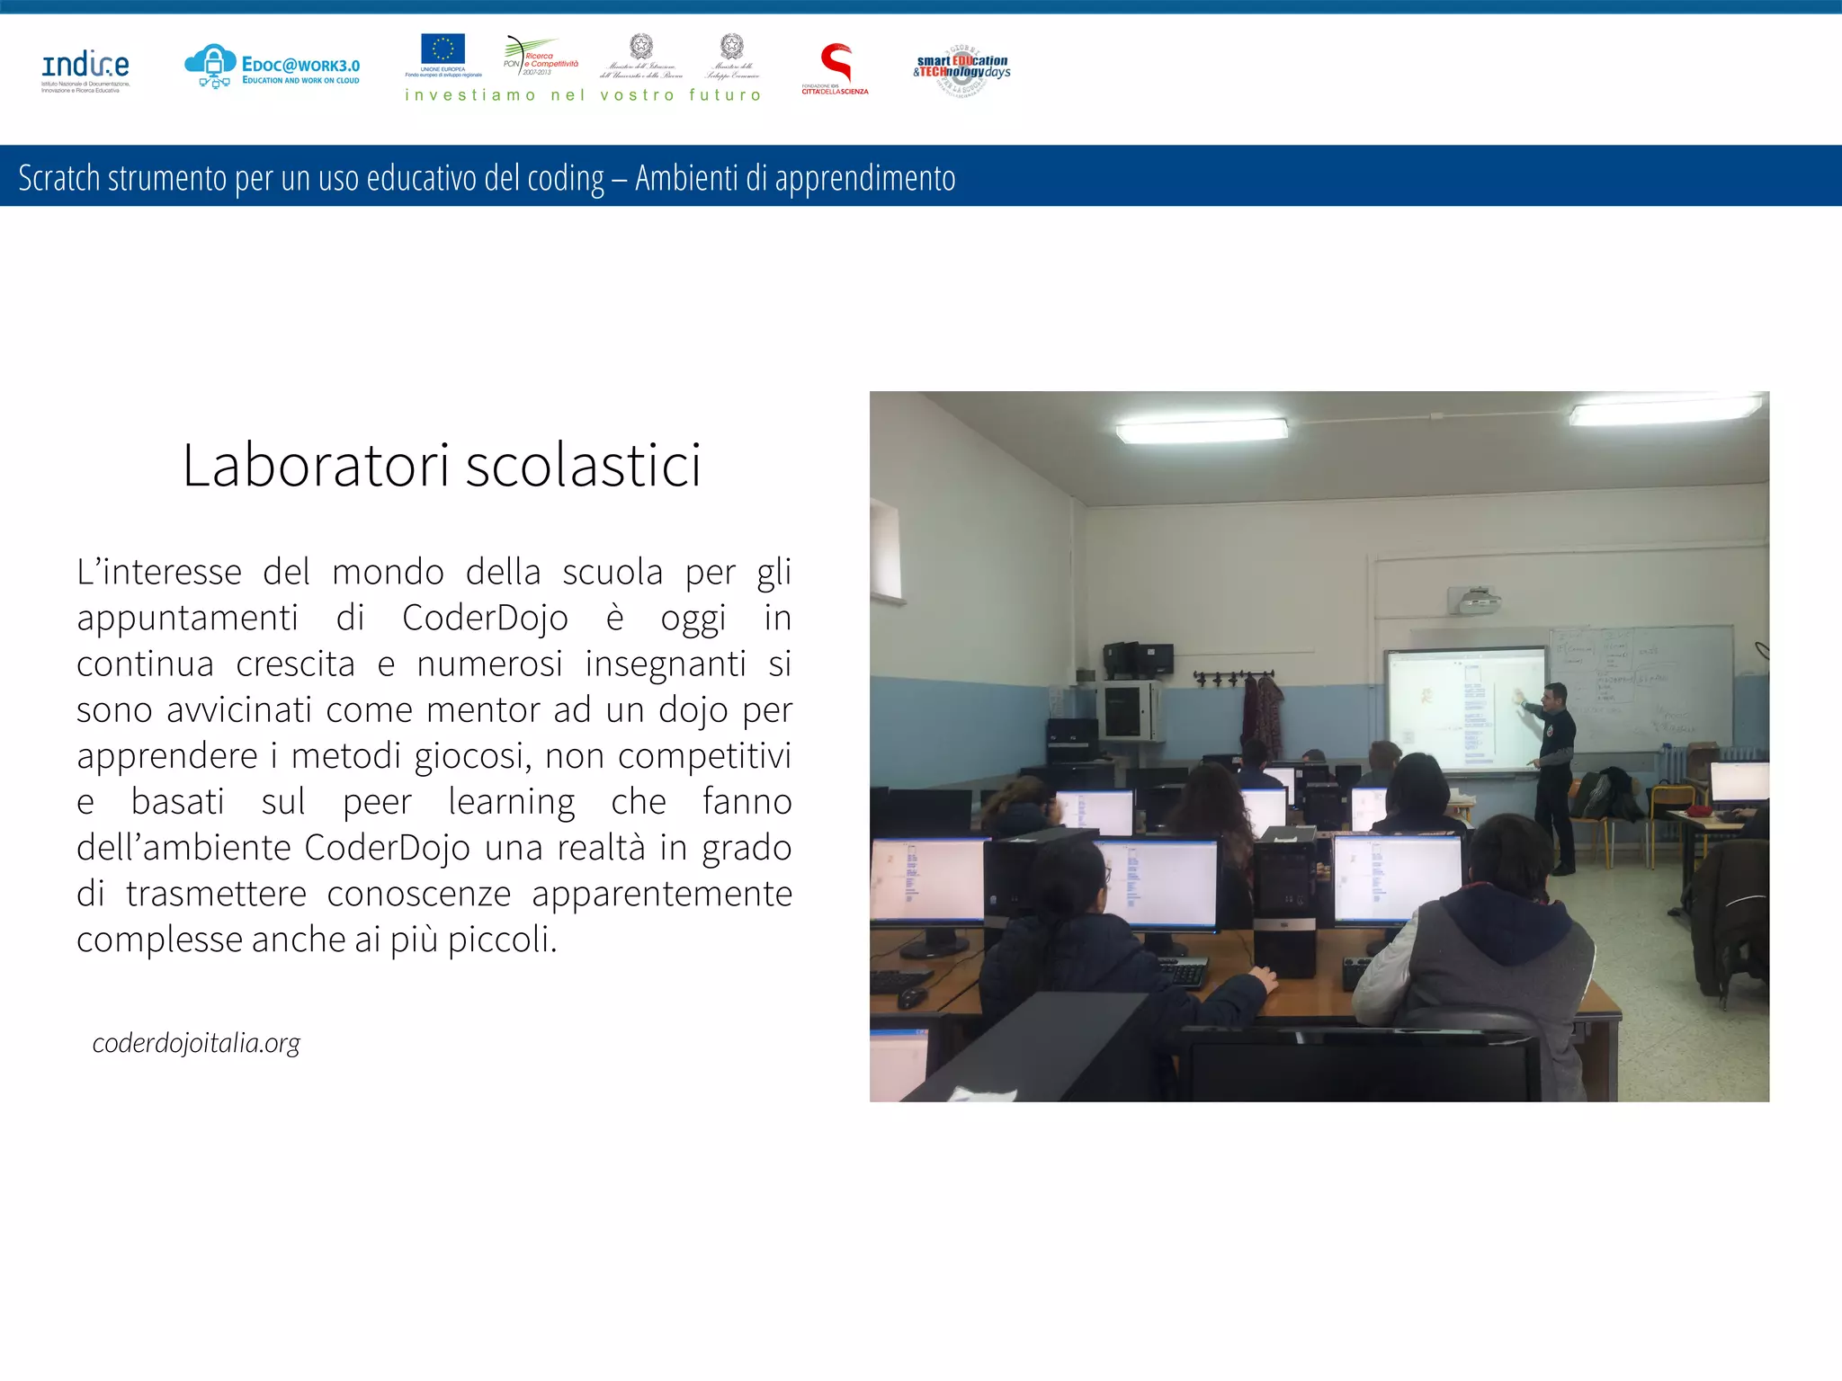Click the classroom computer lab photo
Viewport: 1842px width, 1381px height.
[1319, 746]
